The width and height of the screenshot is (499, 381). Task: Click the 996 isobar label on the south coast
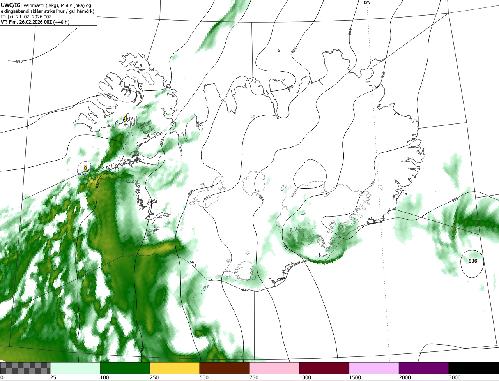pos(285,246)
